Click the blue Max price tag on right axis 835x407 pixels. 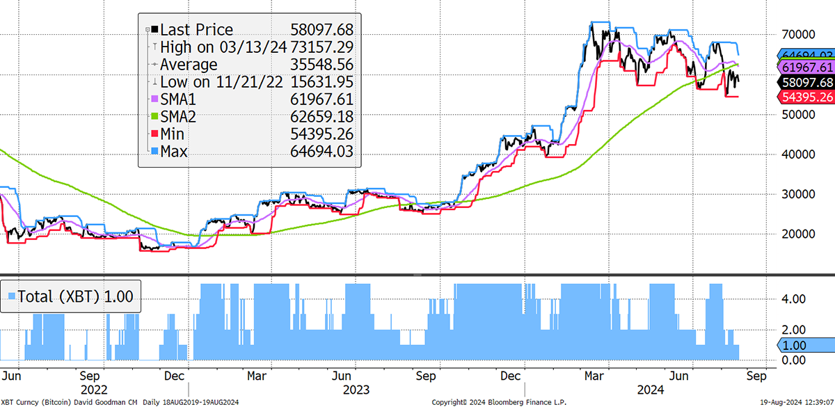click(805, 54)
